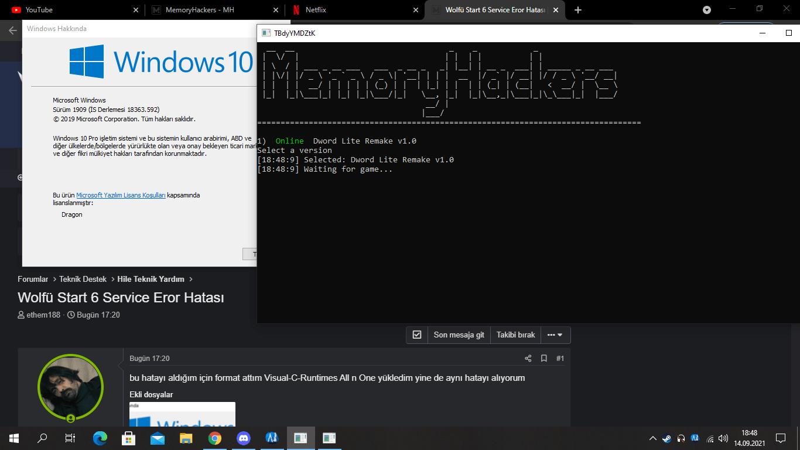
Task: Click the share icon on post #1
Action: coord(528,358)
